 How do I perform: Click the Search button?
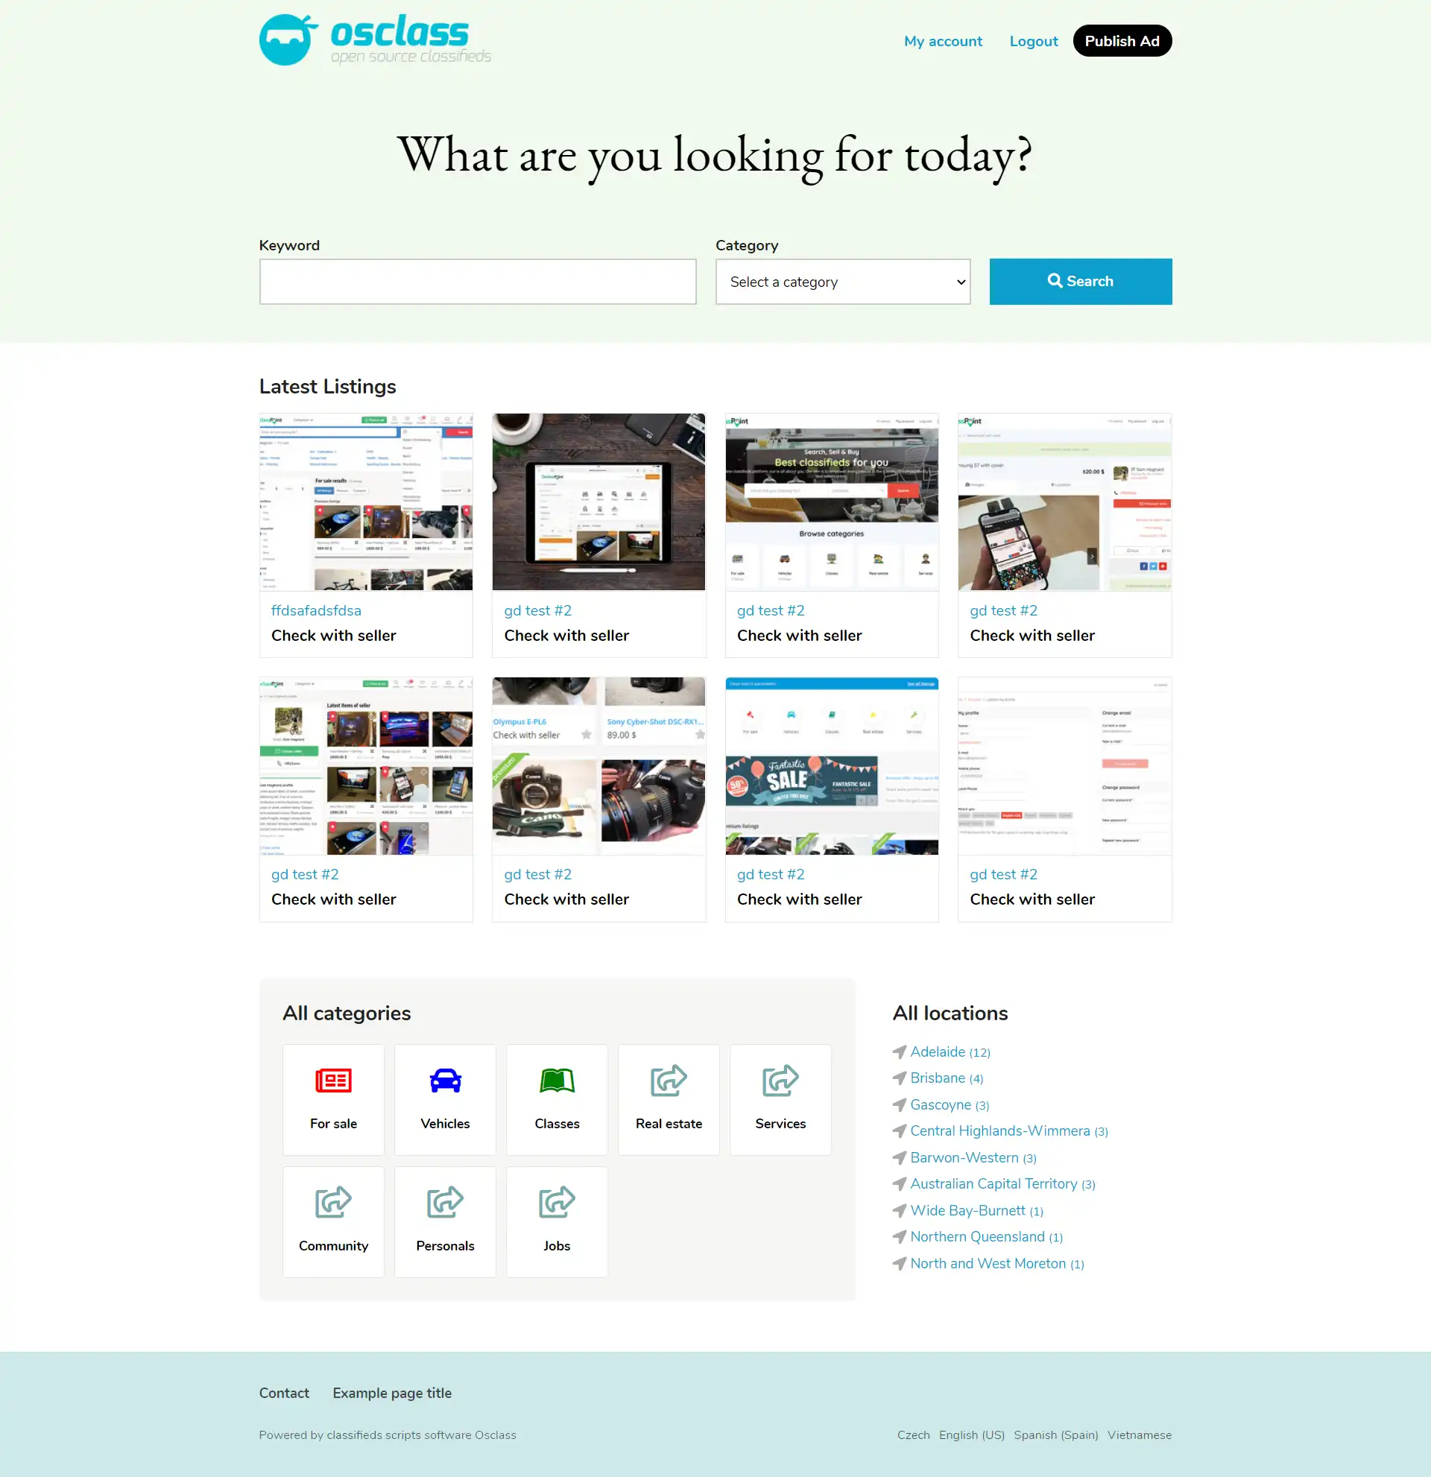tap(1080, 281)
